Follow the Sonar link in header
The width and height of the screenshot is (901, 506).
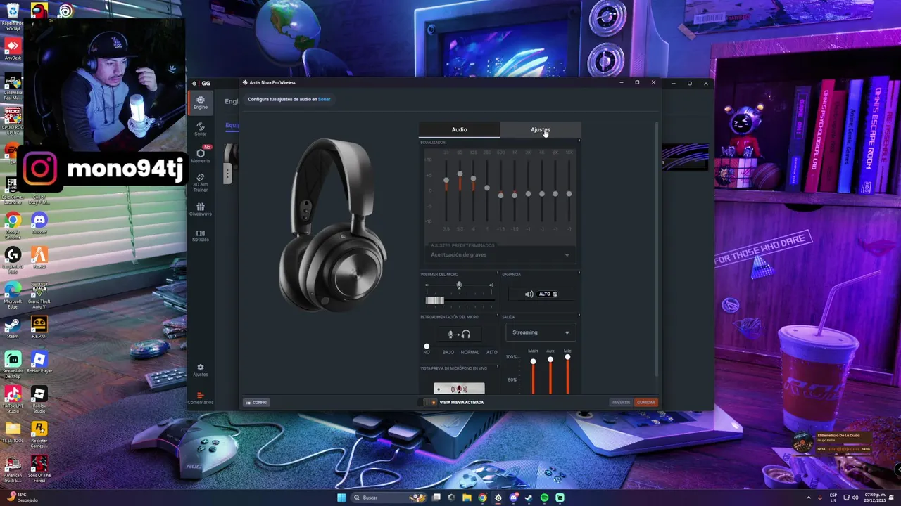pyautogui.click(x=324, y=99)
